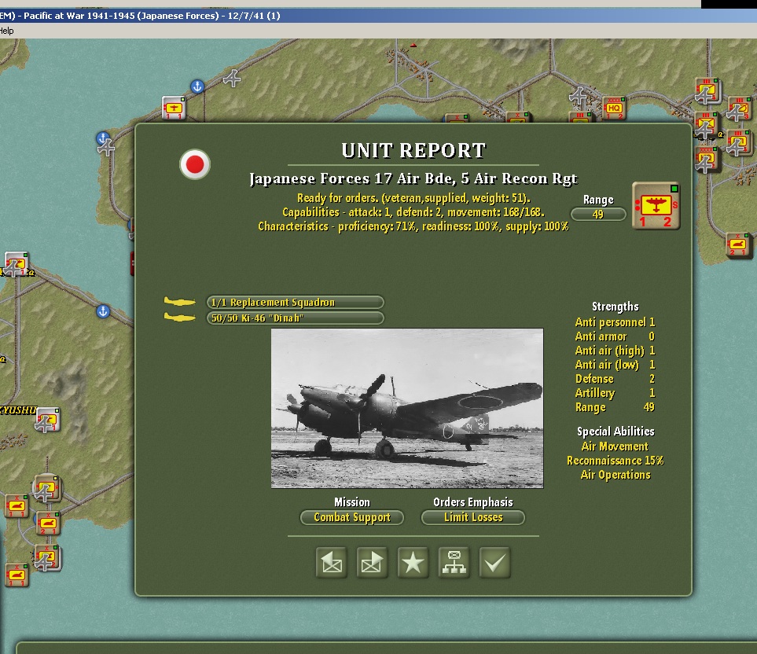This screenshot has height=654, width=757.
Task: Change the Combat Support mission setting
Action: pos(352,517)
